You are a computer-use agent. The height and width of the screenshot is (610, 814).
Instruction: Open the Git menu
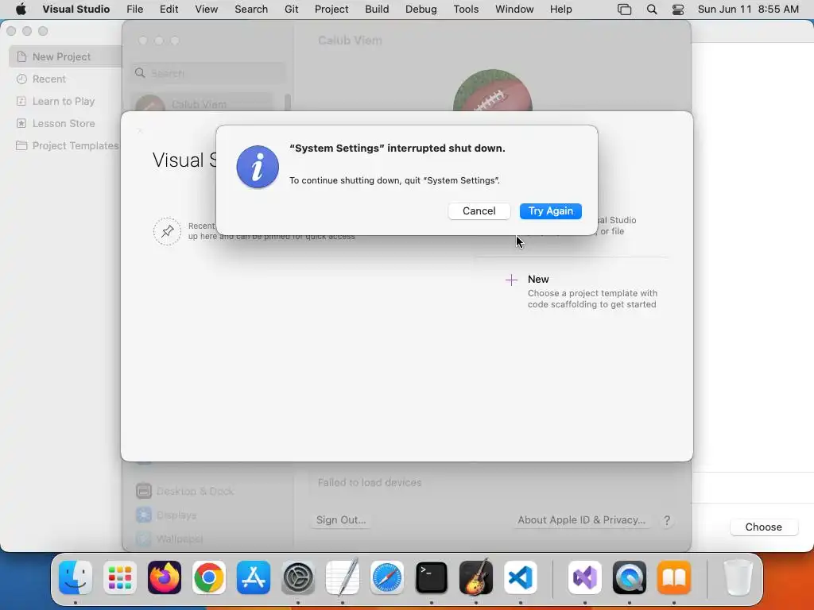(x=291, y=10)
